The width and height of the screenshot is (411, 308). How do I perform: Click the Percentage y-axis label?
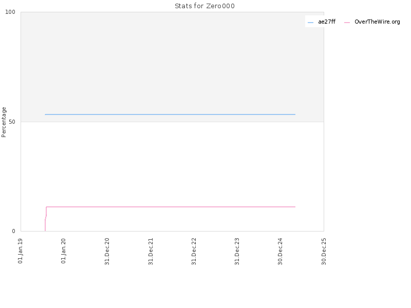[x=4, y=122]
